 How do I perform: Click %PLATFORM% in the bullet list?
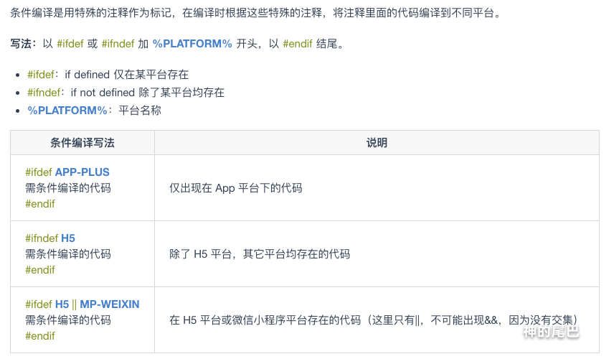pos(67,110)
